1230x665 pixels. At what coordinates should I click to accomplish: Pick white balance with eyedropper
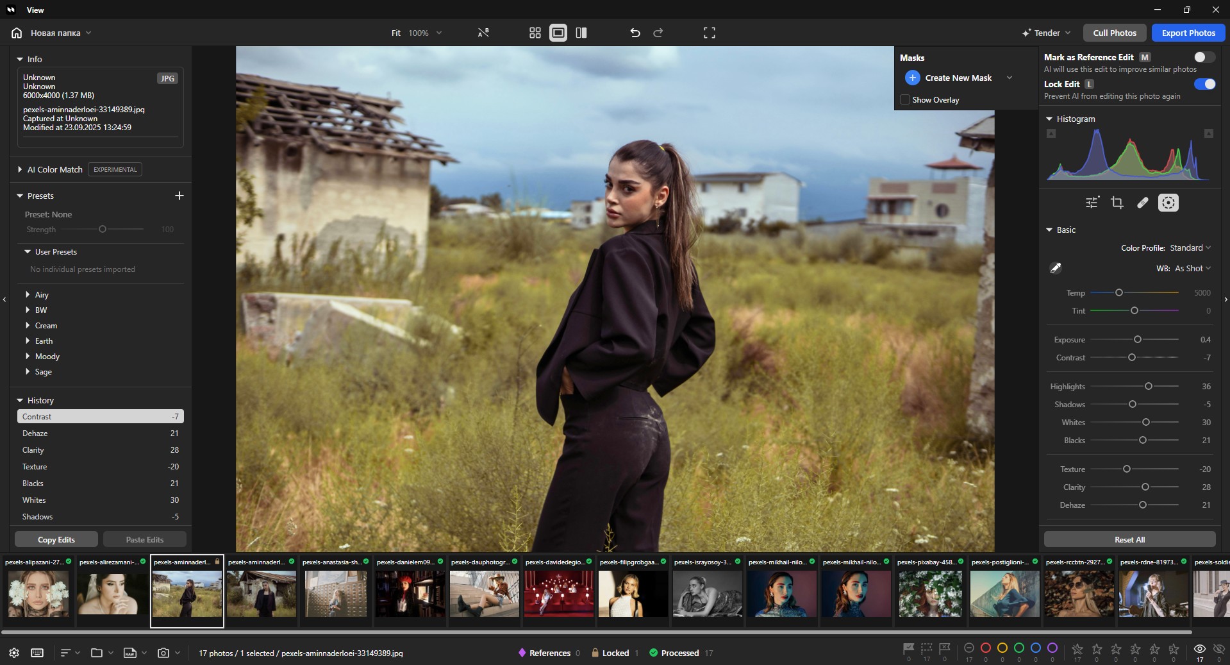tap(1055, 268)
